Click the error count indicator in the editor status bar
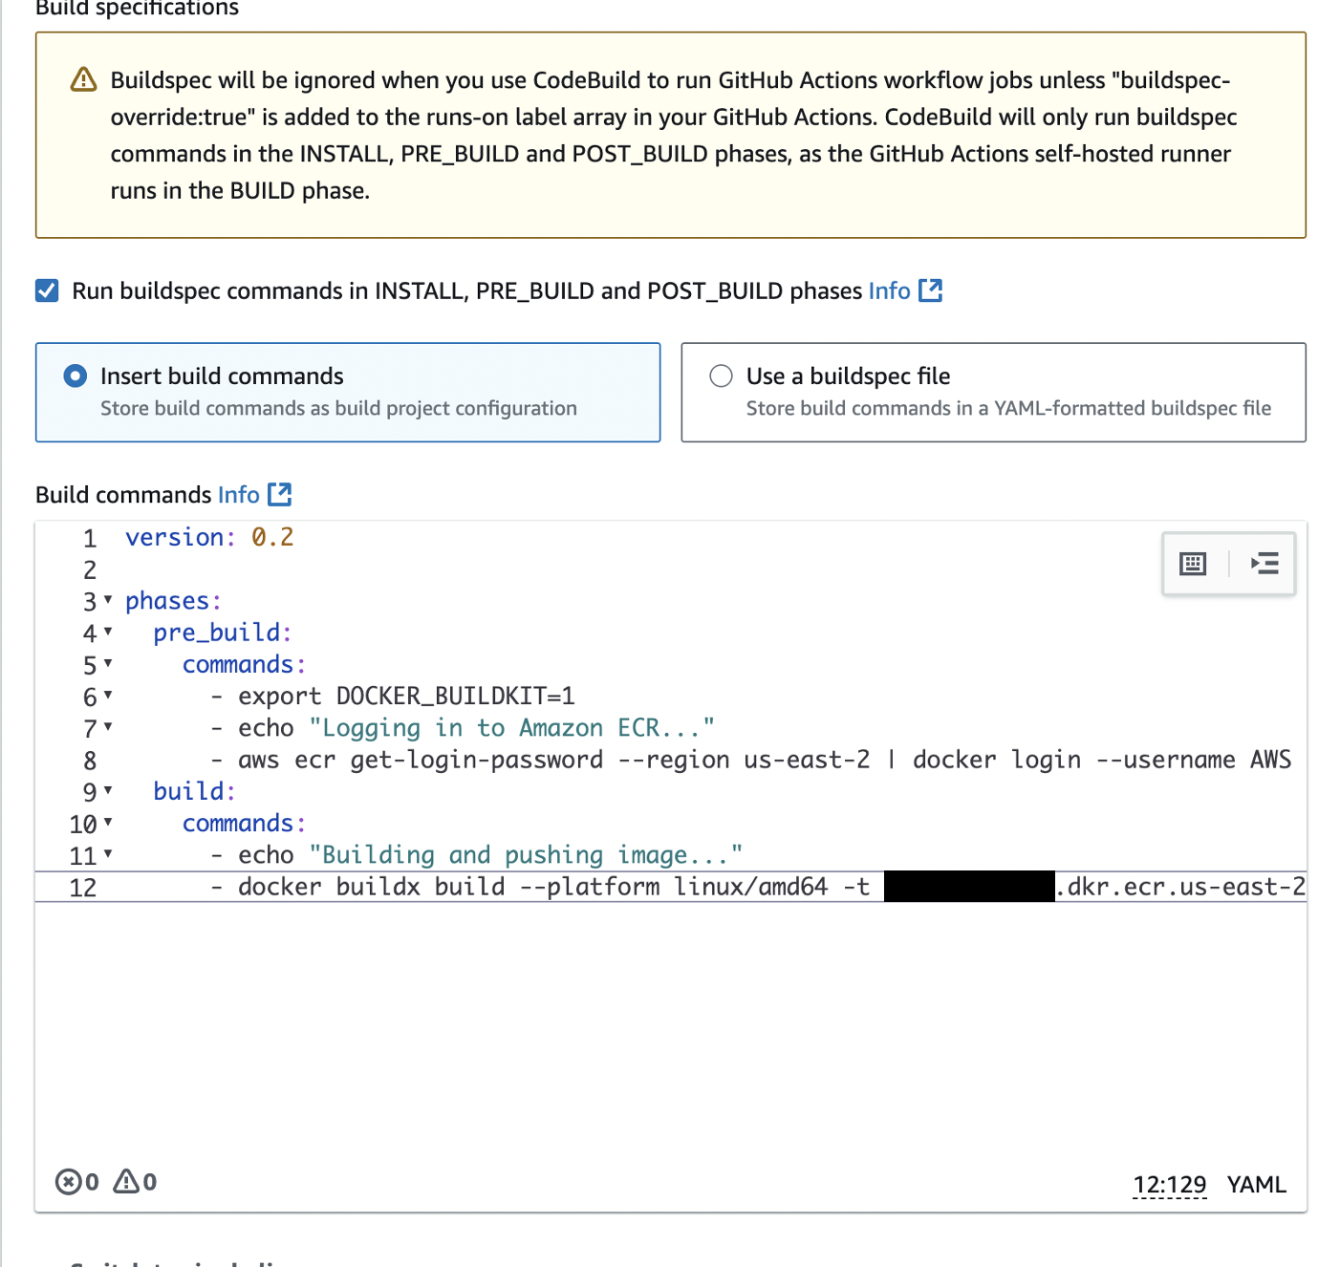The height and width of the screenshot is (1267, 1340). [x=76, y=1182]
